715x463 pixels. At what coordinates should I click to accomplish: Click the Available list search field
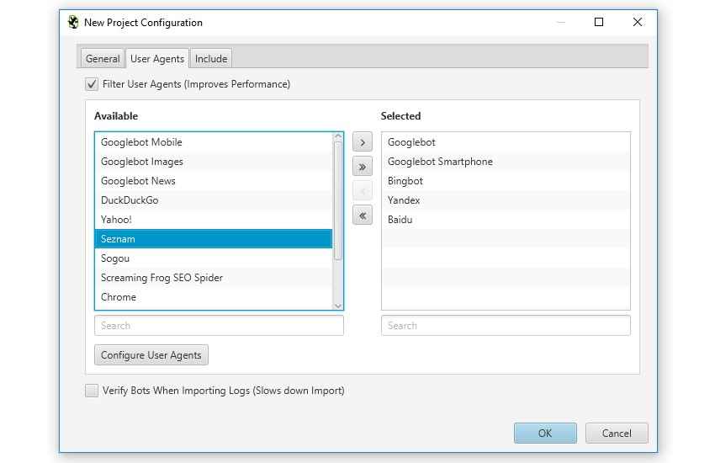tap(219, 326)
